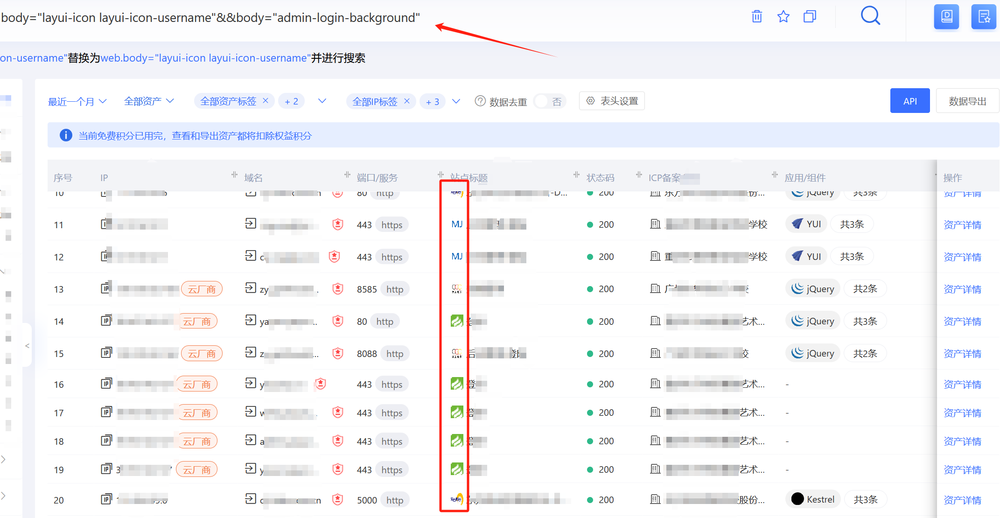Image resolution: width=1000 pixels, height=518 pixels.
Task: Open 资产详情 link for row 14
Action: coord(962,322)
